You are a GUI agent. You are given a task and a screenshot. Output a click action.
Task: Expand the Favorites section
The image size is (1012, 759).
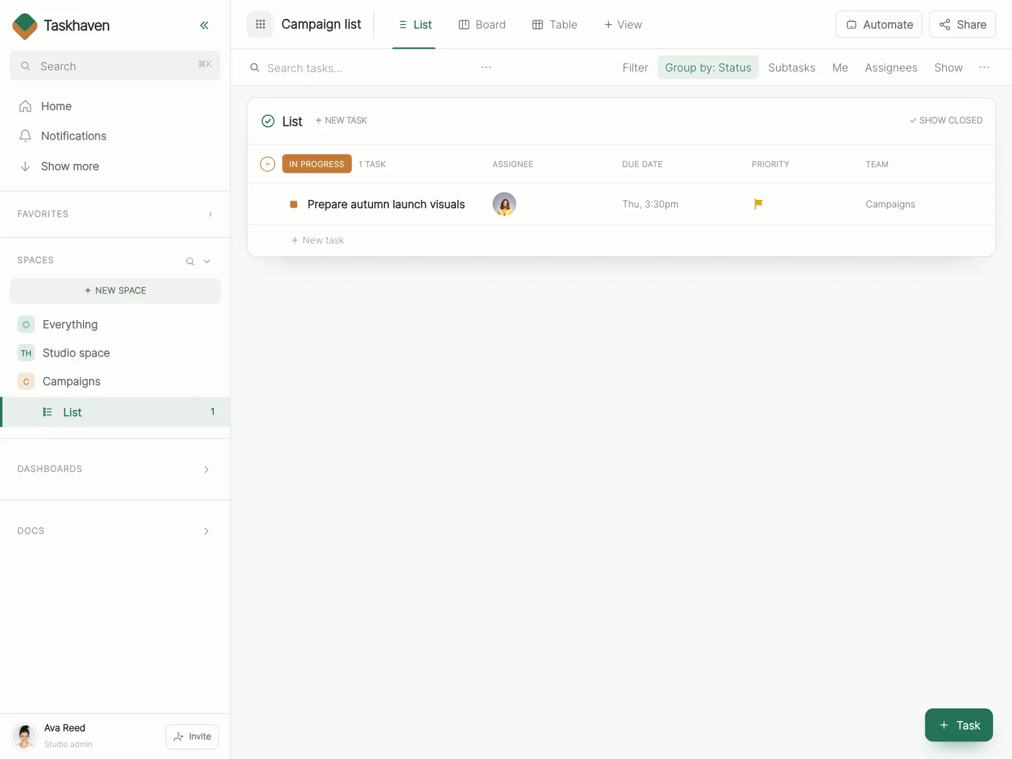pos(211,214)
